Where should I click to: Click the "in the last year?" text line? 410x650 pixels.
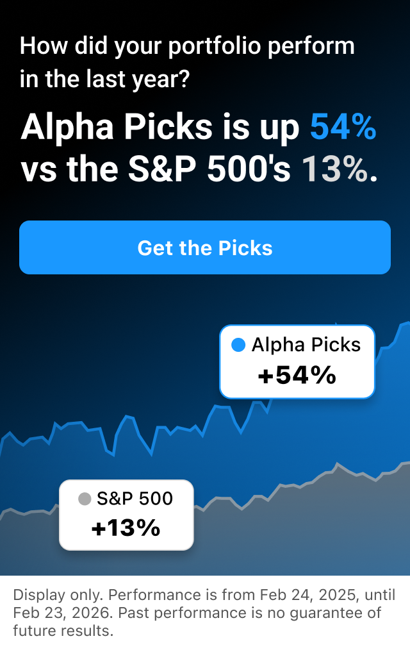click(x=105, y=79)
